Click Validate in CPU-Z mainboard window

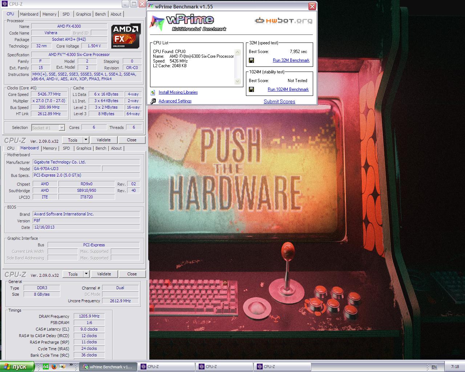tap(104, 274)
